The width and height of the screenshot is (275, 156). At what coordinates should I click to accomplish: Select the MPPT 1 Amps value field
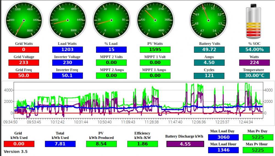coord(155,76)
